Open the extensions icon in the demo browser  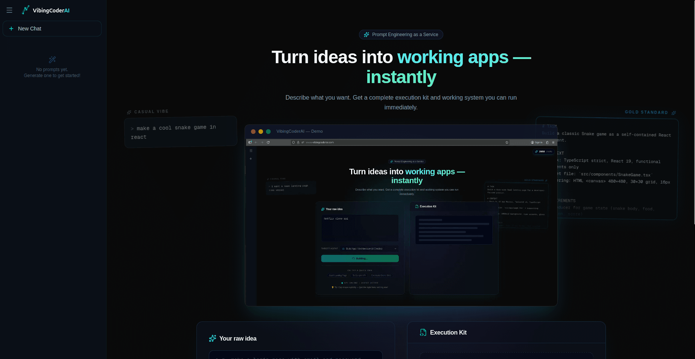(547, 142)
